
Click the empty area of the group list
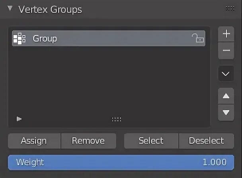(x=109, y=81)
